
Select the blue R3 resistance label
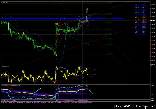tap(141, 5)
